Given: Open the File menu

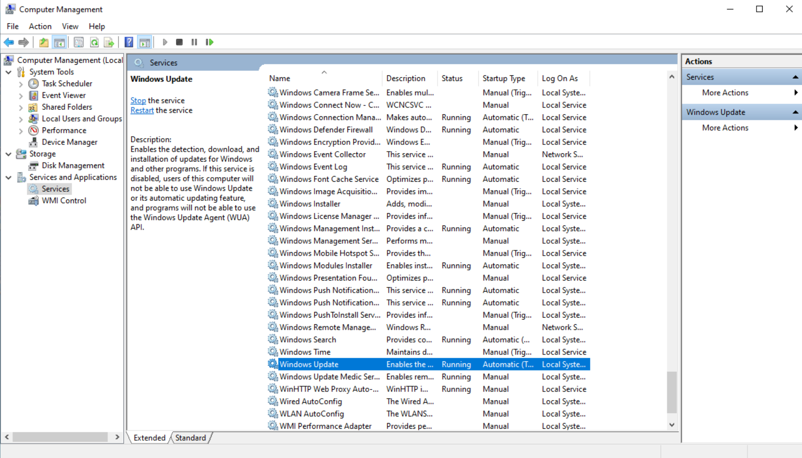Looking at the screenshot, I should click(x=13, y=26).
